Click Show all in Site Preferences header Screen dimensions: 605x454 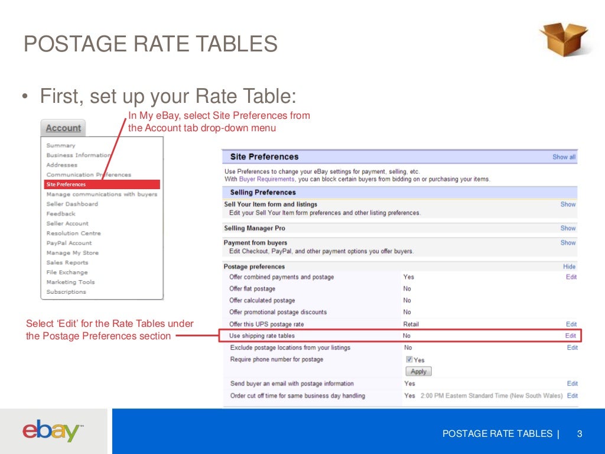tap(564, 157)
